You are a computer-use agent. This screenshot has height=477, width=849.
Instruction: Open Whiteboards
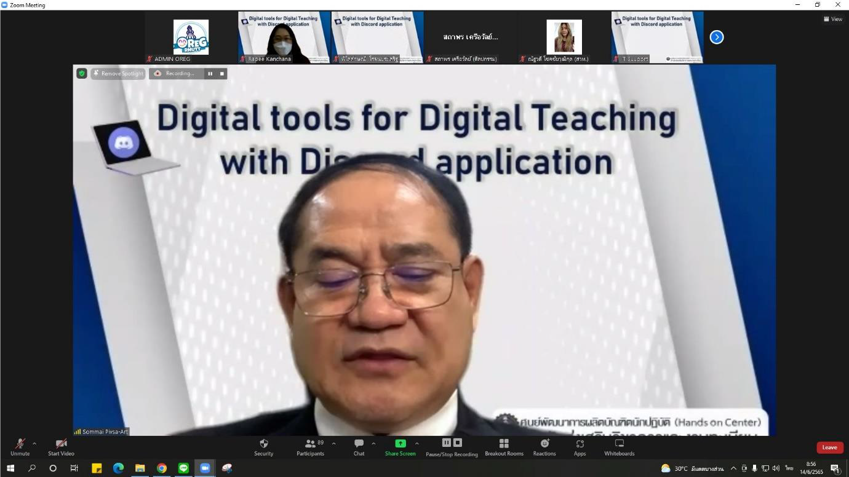point(620,447)
